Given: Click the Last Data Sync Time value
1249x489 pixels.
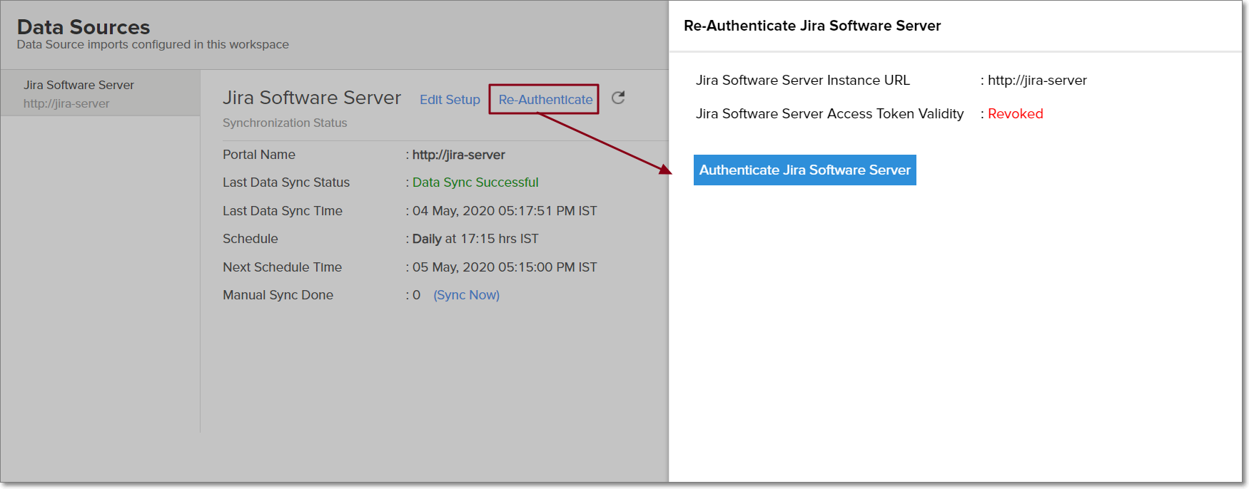Looking at the screenshot, I should click(x=505, y=211).
